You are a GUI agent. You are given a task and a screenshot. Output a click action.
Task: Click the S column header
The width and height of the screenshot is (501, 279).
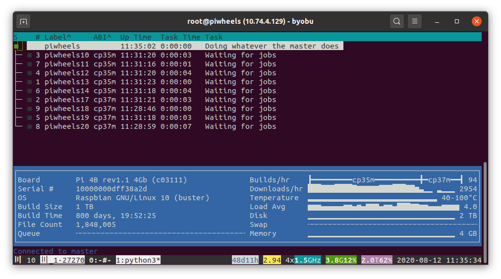click(16, 37)
